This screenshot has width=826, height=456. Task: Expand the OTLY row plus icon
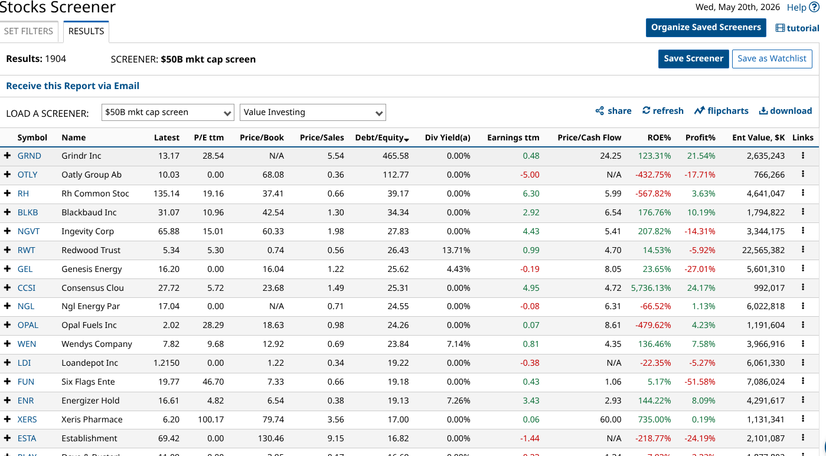coord(7,175)
